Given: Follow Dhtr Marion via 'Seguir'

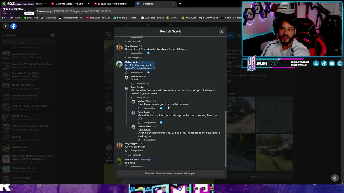Looking at the screenshot, I should (x=148, y=159).
